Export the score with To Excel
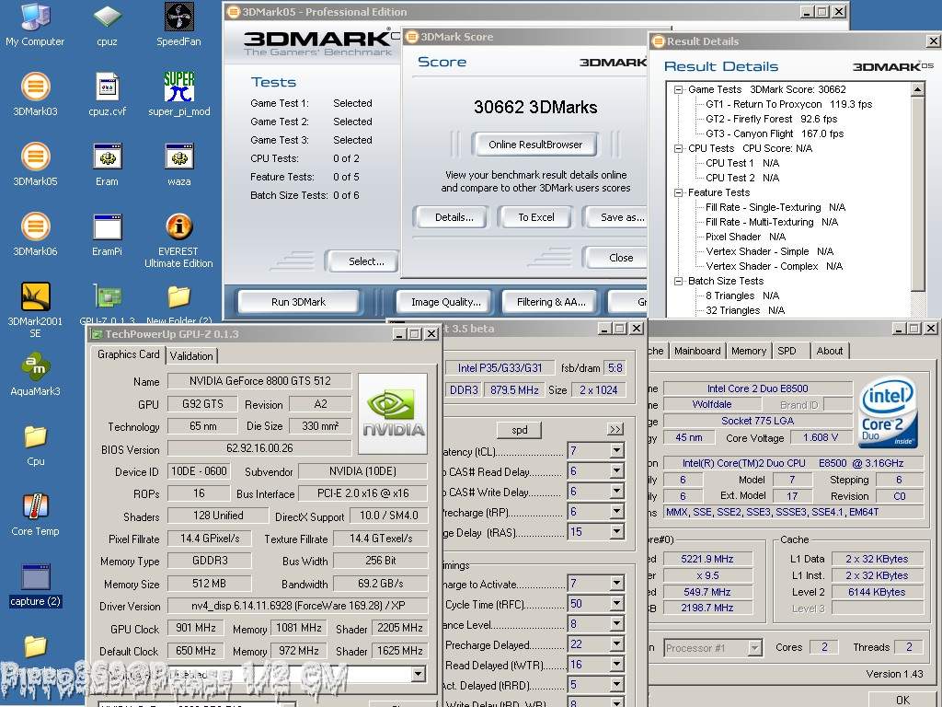The height and width of the screenshot is (707, 942). coord(536,217)
